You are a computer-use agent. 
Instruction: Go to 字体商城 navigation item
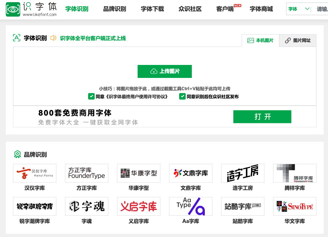pyautogui.click(x=261, y=9)
